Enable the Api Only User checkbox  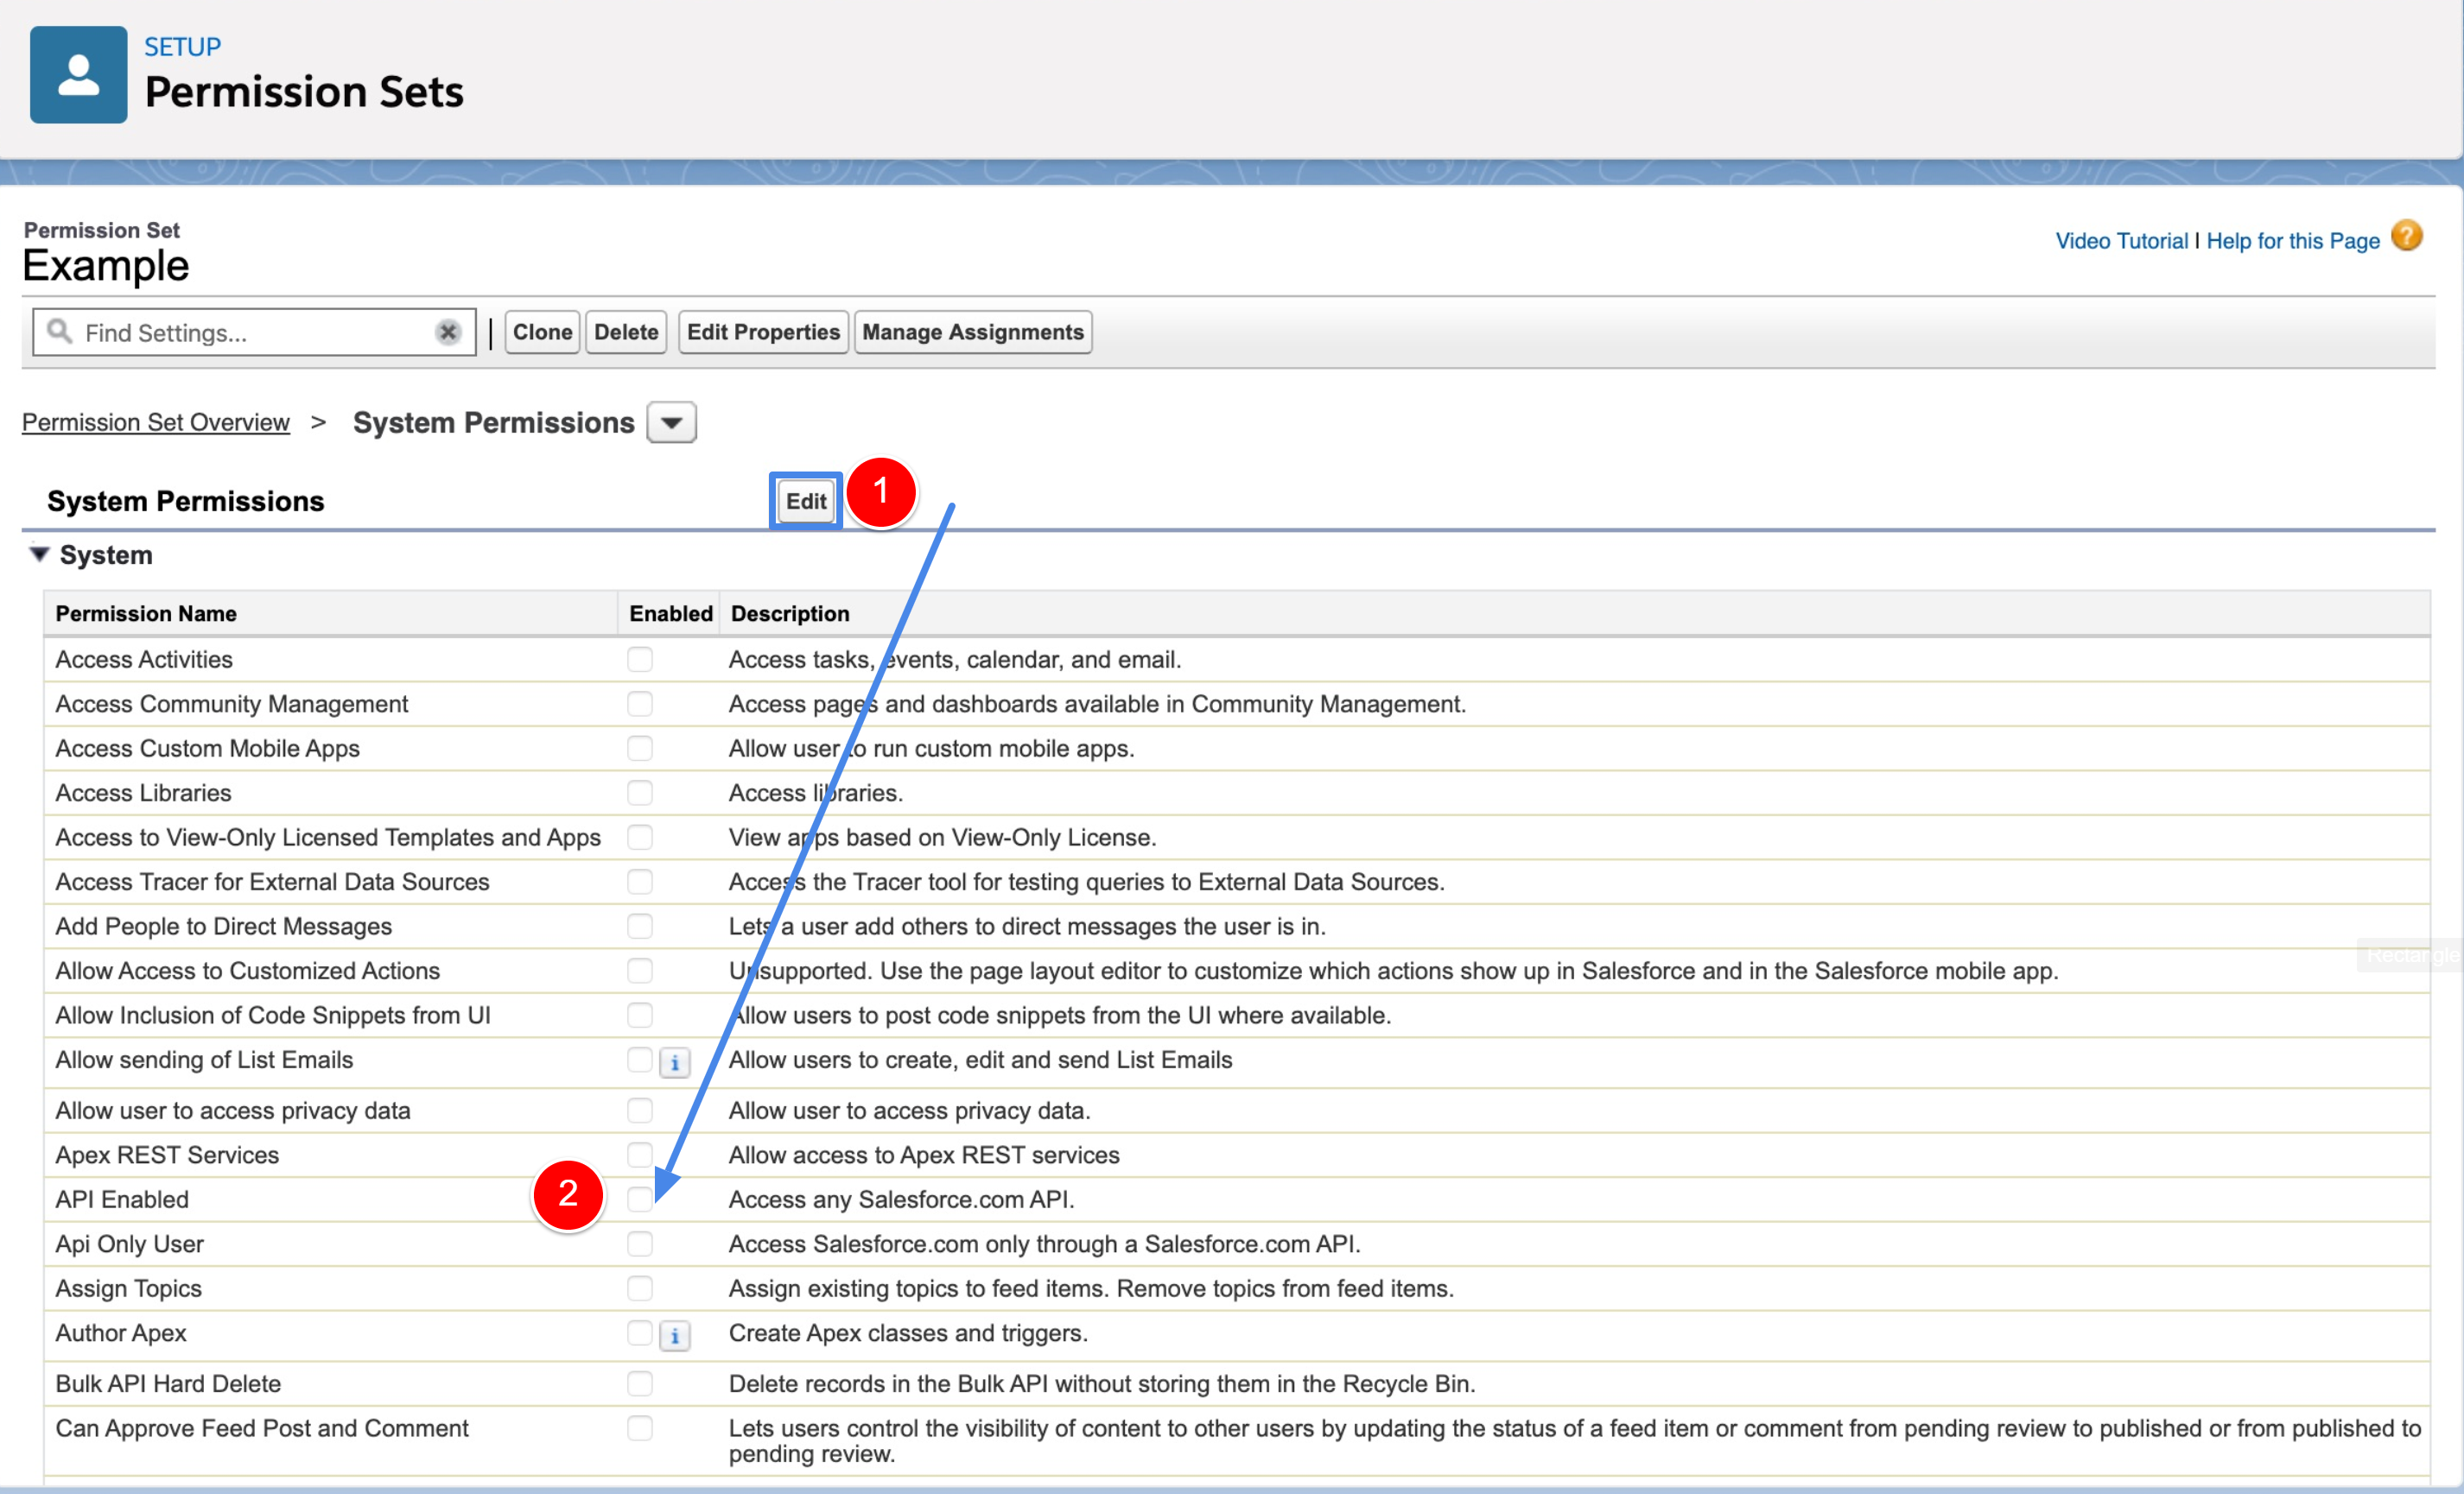[640, 1244]
